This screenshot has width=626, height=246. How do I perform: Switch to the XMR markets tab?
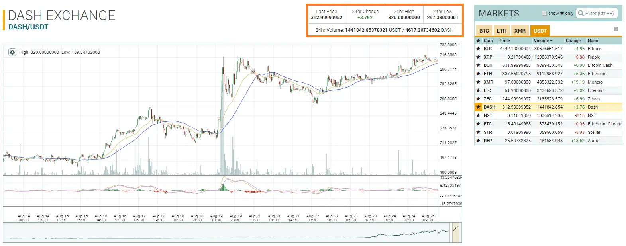[x=520, y=31]
